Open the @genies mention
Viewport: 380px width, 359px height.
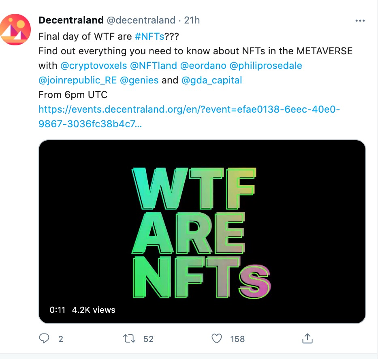(x=139, y=80)
